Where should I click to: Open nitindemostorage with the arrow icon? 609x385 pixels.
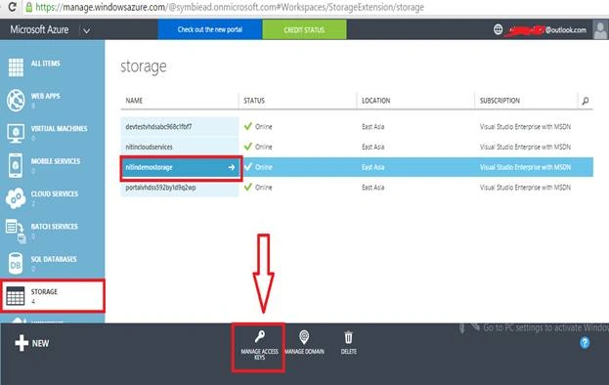[x=232, y=167]
